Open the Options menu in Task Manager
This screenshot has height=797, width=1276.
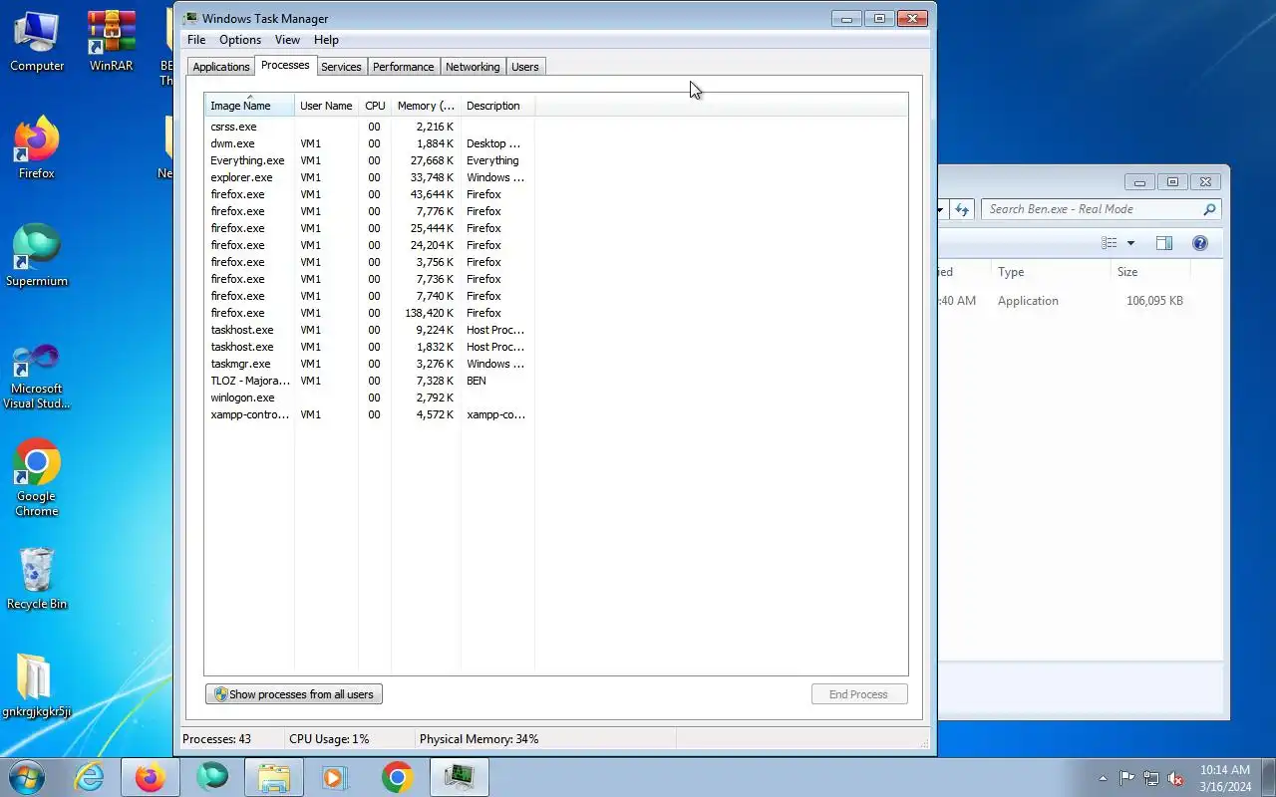(240, 40)
